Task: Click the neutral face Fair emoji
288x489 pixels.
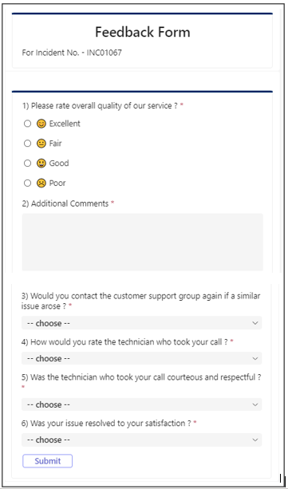Action: point(41,144)
